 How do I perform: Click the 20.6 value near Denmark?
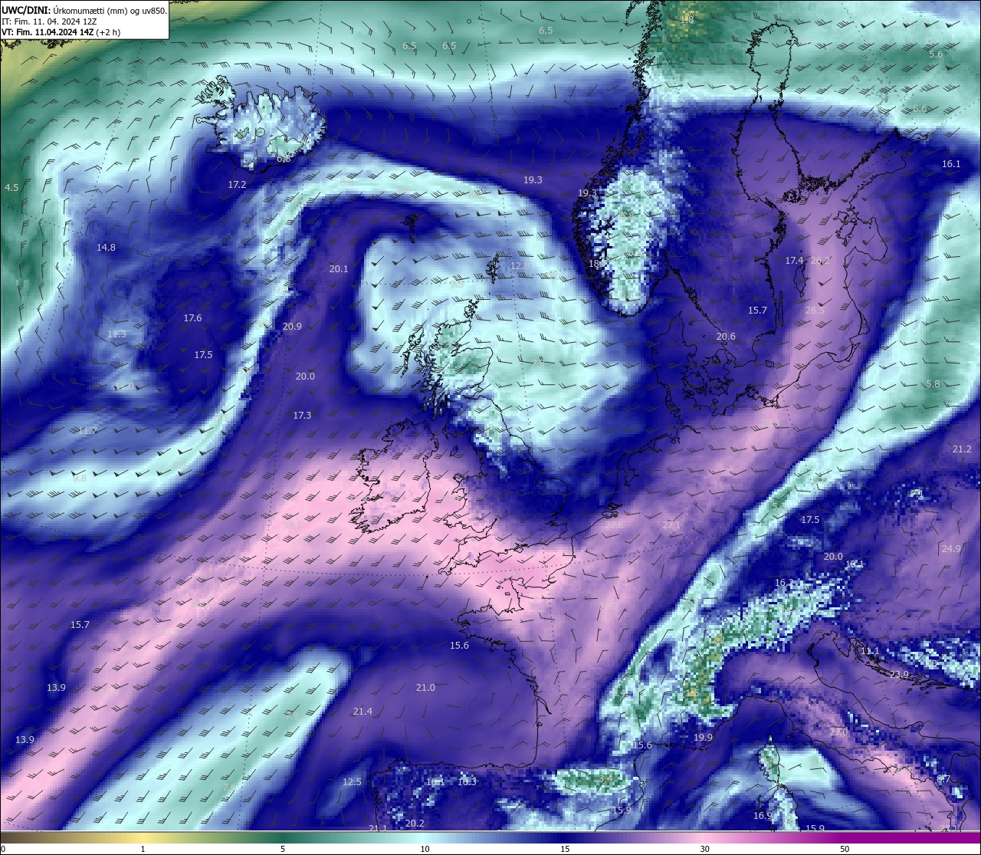pyautogui.click(x=726, y=337)
